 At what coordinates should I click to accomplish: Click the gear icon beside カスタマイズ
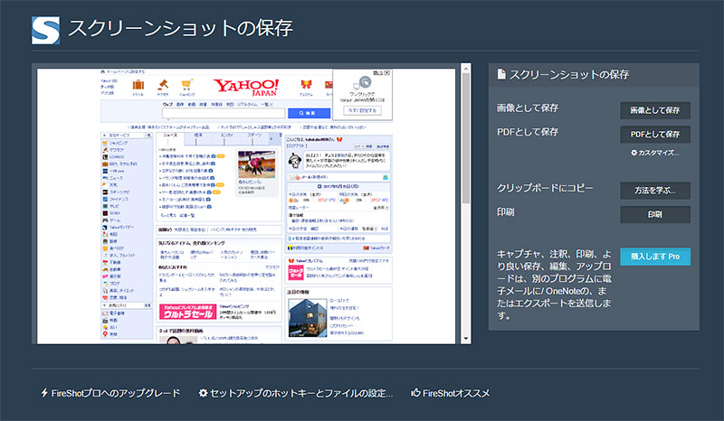[x=635, y=153]
